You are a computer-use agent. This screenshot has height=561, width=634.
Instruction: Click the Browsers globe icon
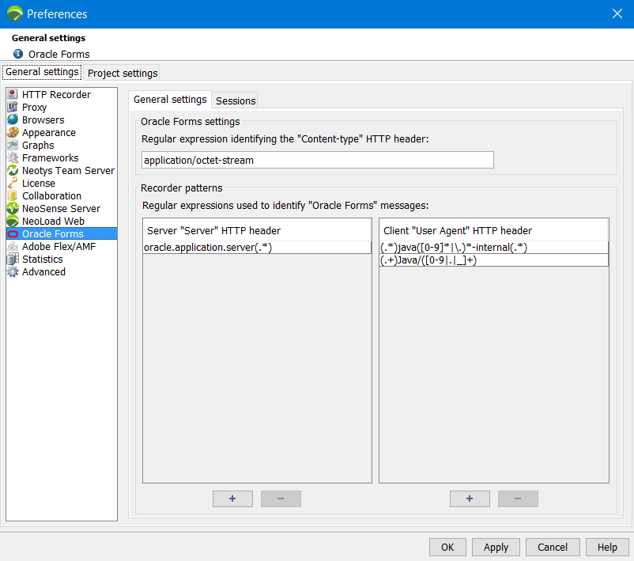tap(13, 119)
